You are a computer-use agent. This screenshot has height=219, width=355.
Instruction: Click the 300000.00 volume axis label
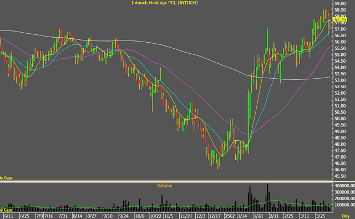344,192
